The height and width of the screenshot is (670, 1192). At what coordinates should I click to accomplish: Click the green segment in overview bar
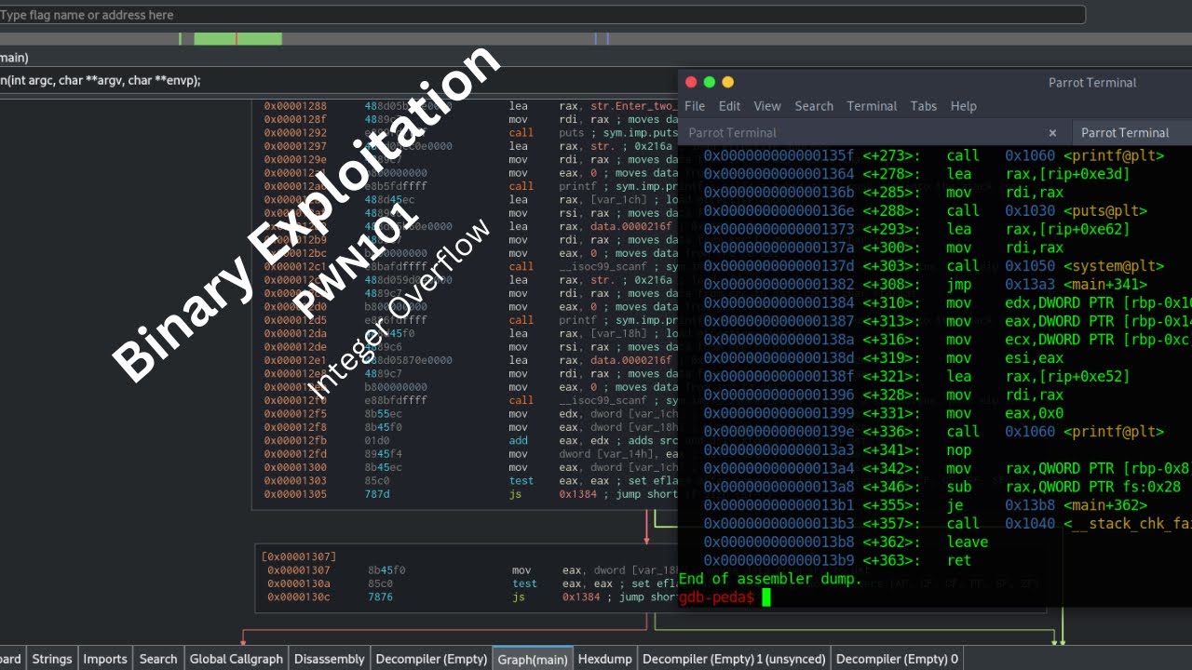click(x=237, y=39)
